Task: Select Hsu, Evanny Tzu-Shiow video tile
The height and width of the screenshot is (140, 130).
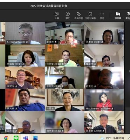Action: 104,100
